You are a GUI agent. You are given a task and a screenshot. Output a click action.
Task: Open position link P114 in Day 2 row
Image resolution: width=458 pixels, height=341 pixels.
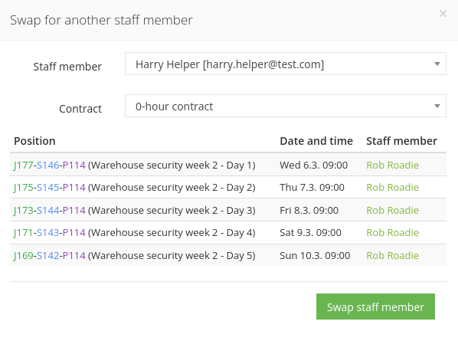[74, 187]
